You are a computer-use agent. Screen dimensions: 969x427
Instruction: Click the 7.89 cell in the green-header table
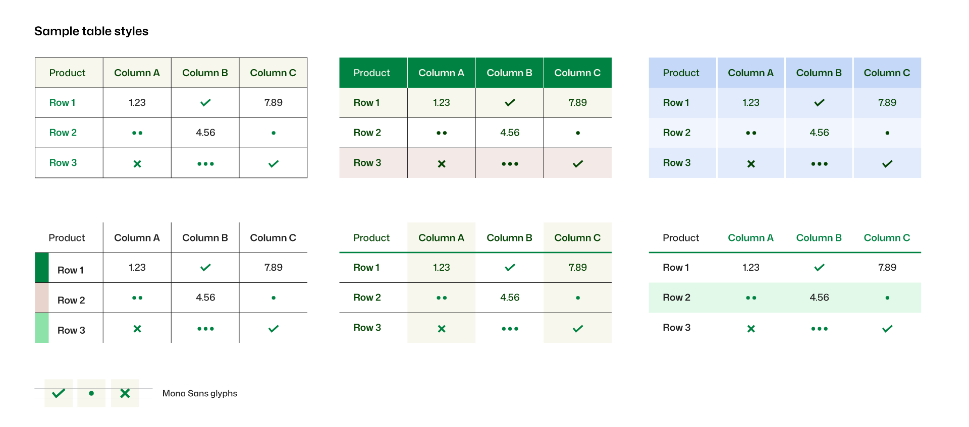(x=577, y=103)
